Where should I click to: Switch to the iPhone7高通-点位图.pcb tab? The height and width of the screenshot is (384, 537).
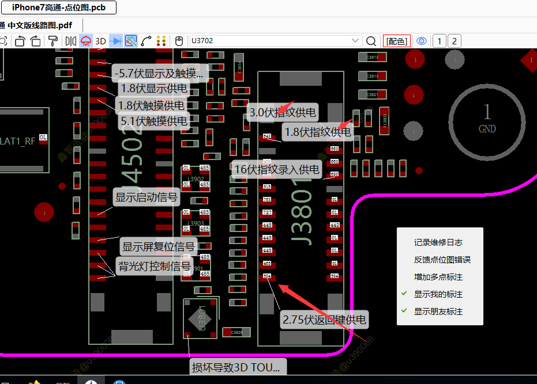59,7
